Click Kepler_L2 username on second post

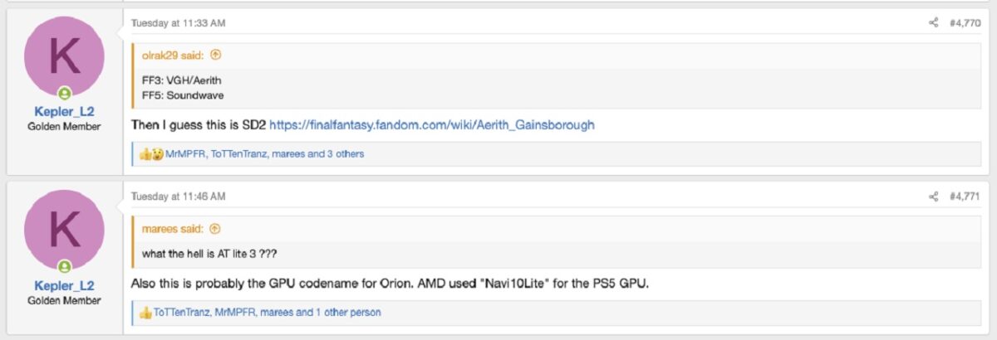(65, 285)
